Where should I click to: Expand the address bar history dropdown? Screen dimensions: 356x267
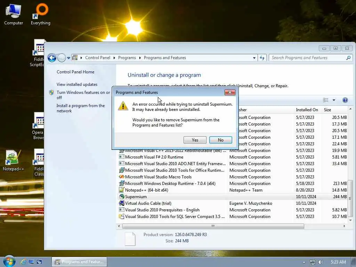(254, 58)
